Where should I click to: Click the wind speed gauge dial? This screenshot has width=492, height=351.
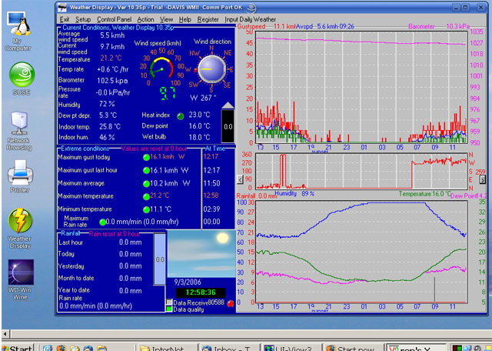(x=161, y=68)
